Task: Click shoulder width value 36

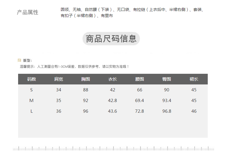Action: 59,111
